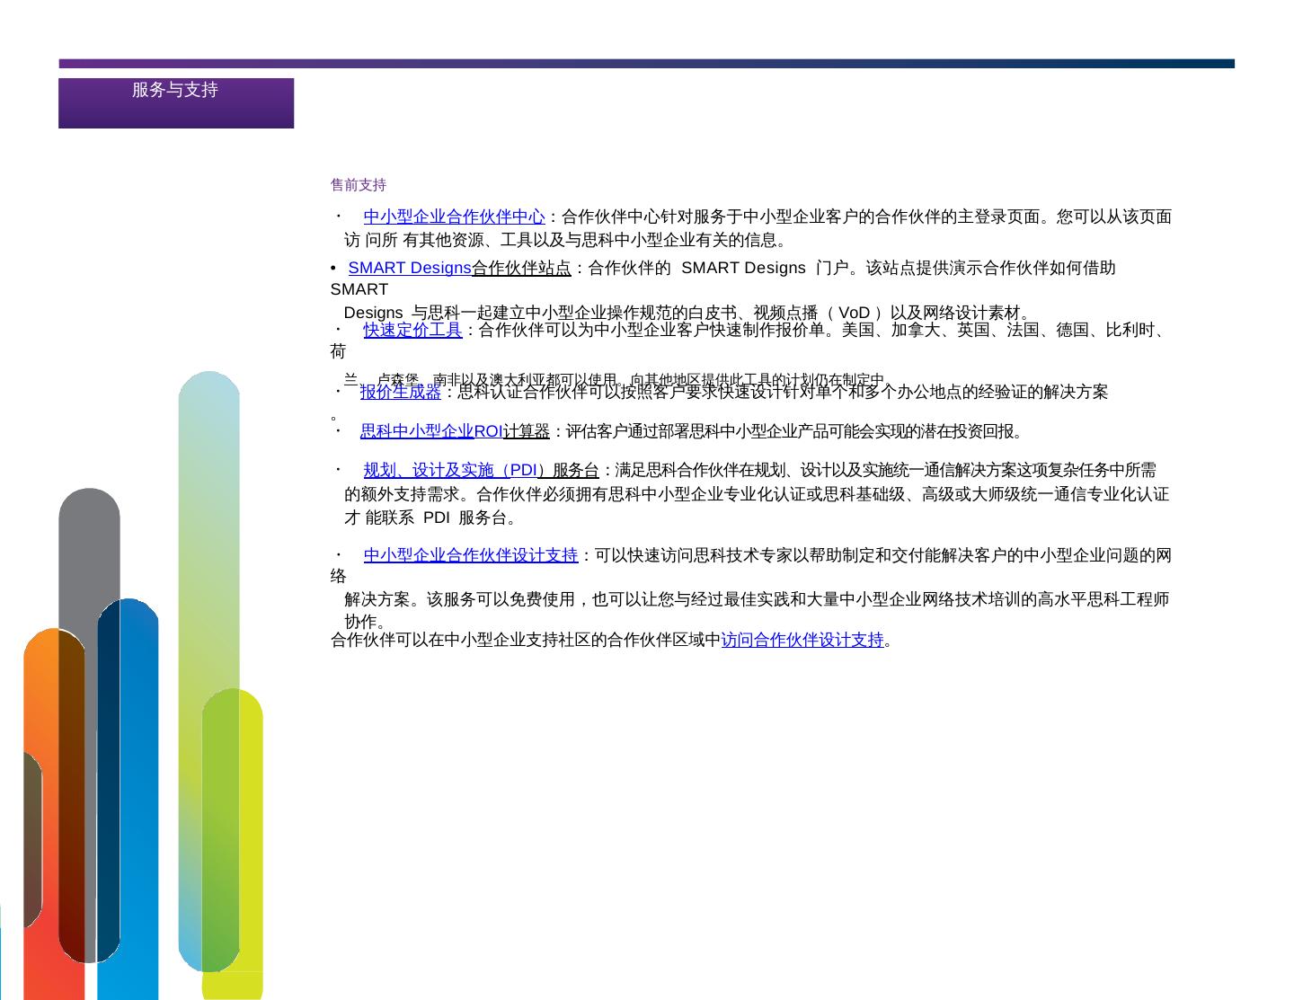Open the 快速定价工具 link
Screen dimensions: 1294x1000
412,330
